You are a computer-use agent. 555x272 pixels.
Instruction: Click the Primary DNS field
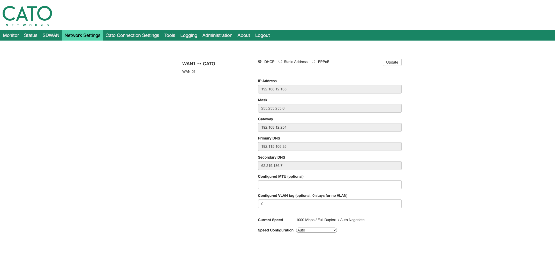point(329,146)
